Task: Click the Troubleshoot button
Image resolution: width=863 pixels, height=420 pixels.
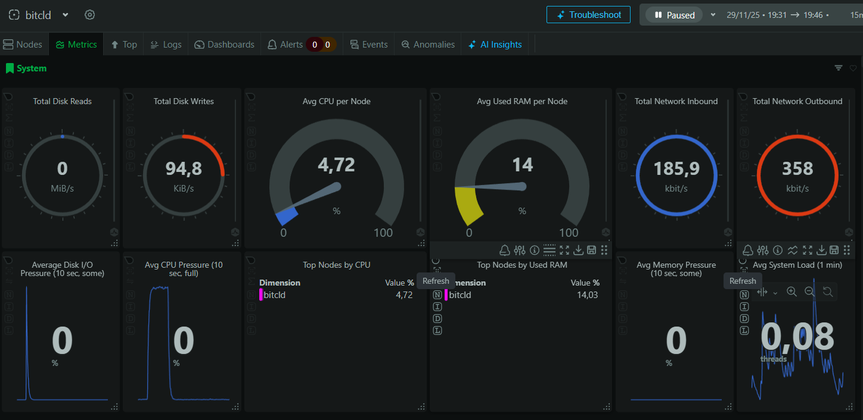Action: click(588, 15)
